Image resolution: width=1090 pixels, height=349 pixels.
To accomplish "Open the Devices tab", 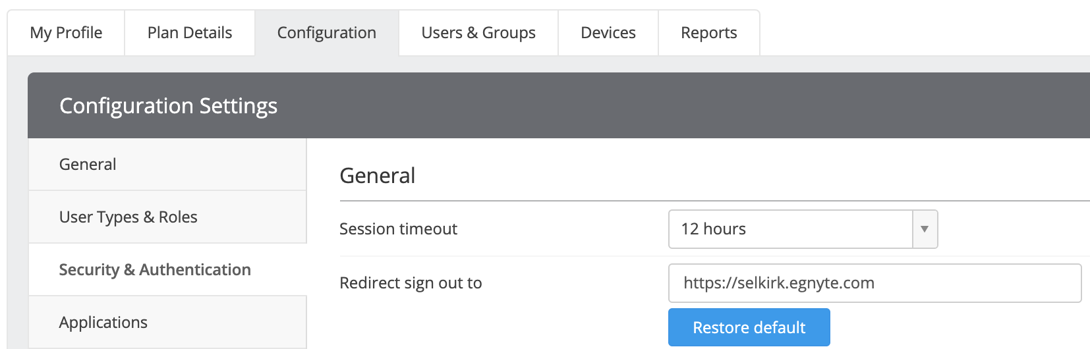I will [608, 33].
